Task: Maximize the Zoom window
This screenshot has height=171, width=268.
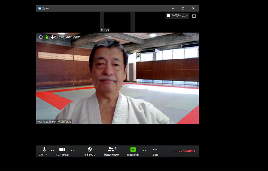Action: 183,9
